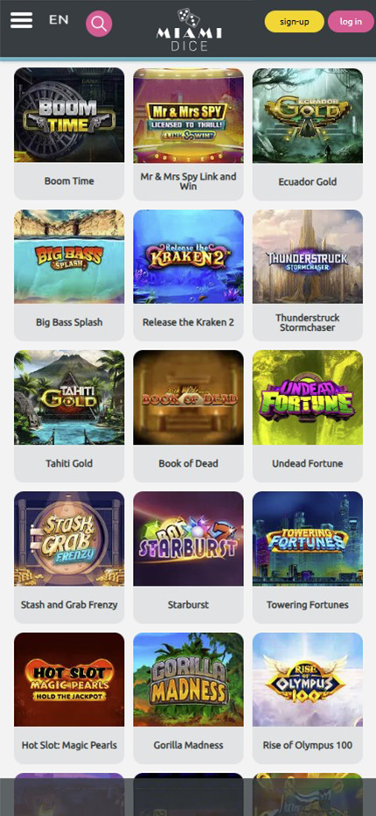Open Big Bass Splash game image
Viewport: 376px width, 816px height.
tap(69, 257)
